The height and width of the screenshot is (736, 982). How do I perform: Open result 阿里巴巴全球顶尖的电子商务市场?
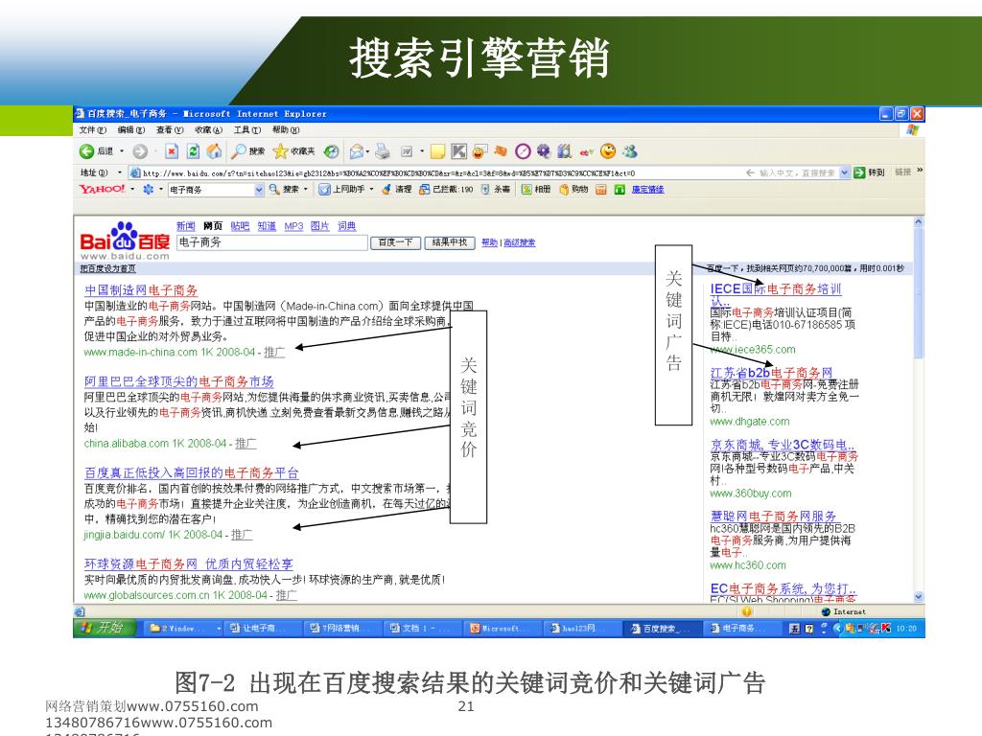pyautogui.click(x=179, y=381)
